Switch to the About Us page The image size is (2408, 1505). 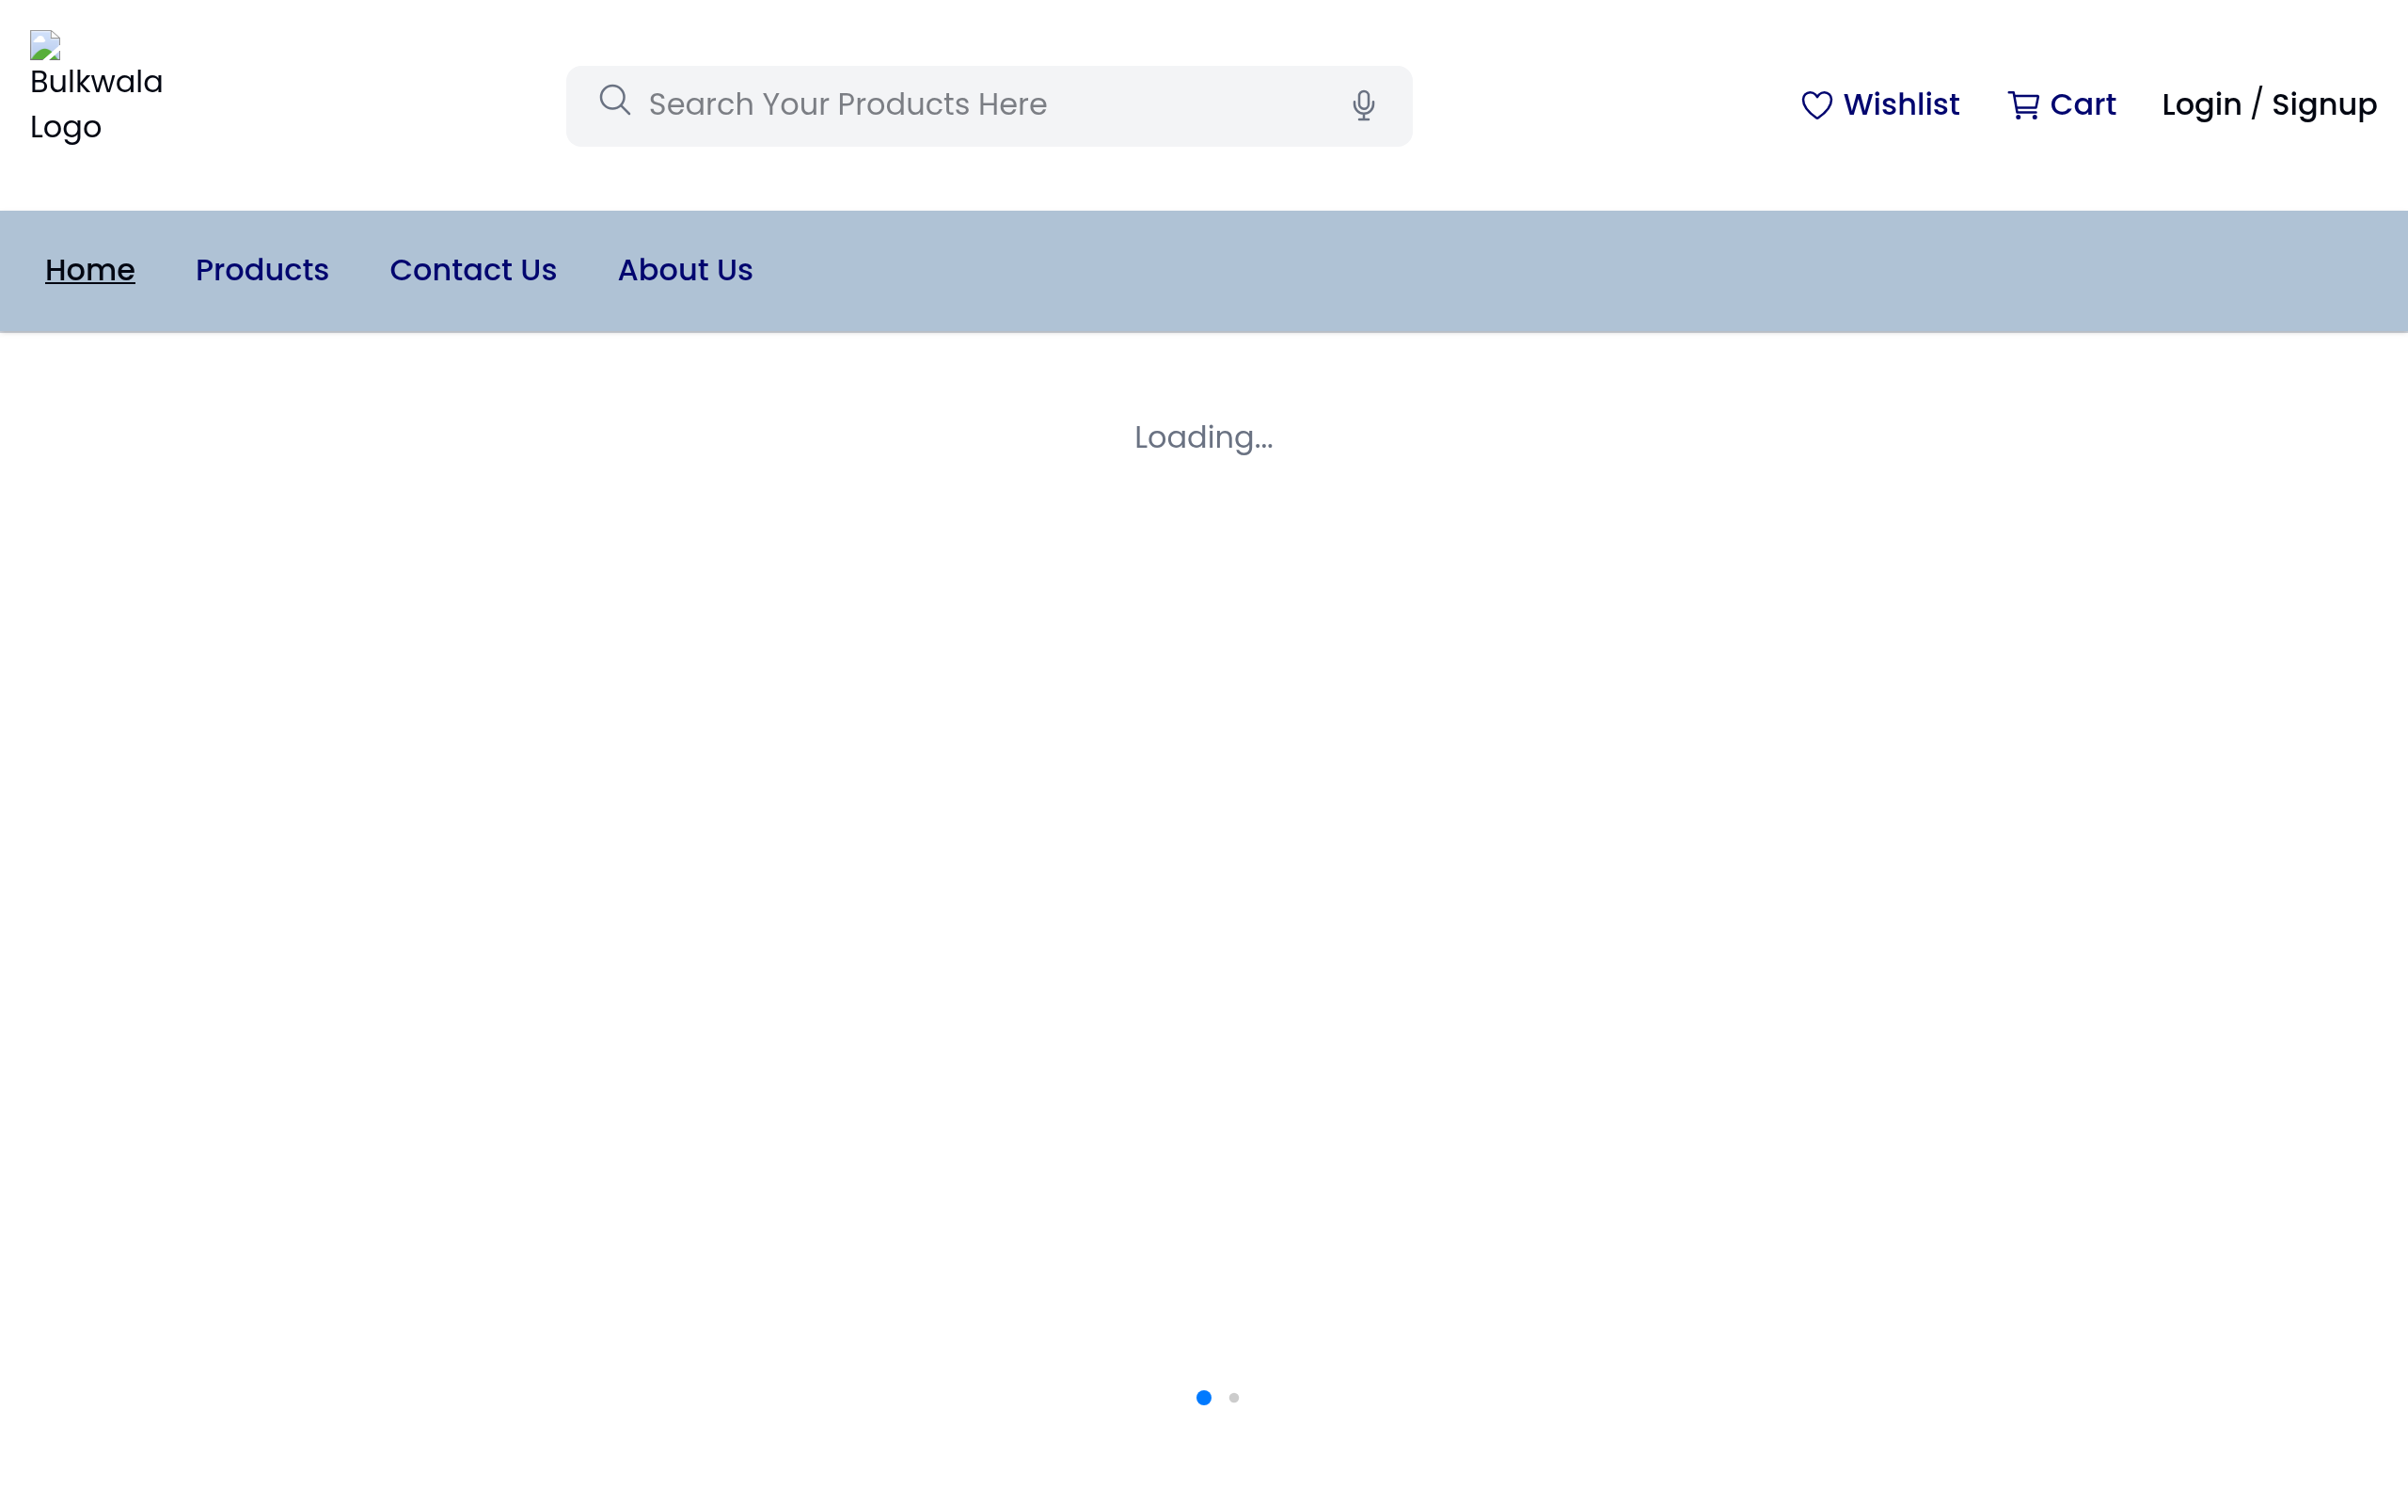coord(685,270)
